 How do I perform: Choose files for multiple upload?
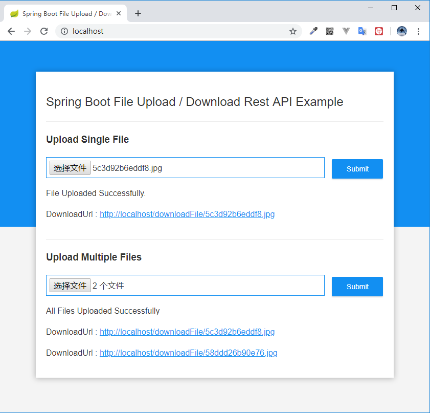(x=70, y=286)
